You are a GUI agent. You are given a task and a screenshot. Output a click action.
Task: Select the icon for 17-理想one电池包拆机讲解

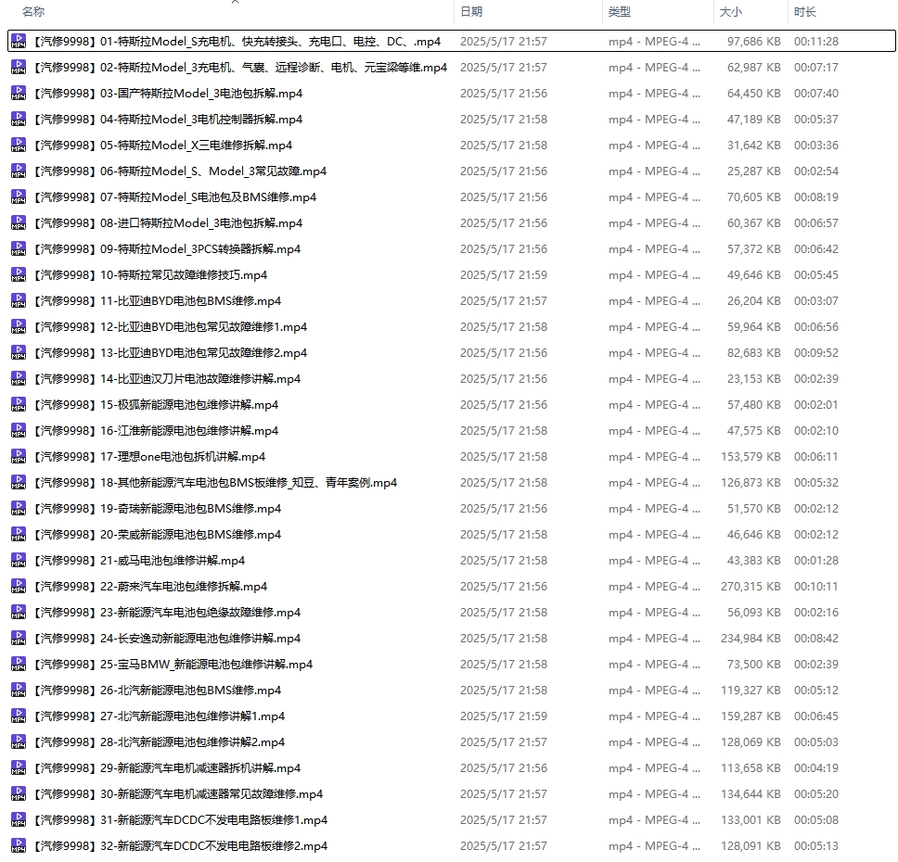pyautogui.click(x=19, y=457)
